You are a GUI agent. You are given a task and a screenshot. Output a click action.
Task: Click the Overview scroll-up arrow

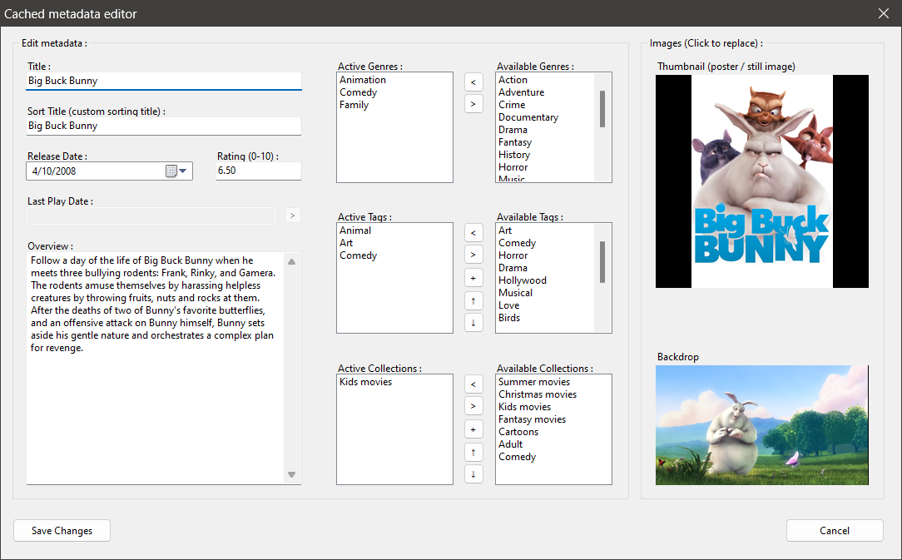292,262
